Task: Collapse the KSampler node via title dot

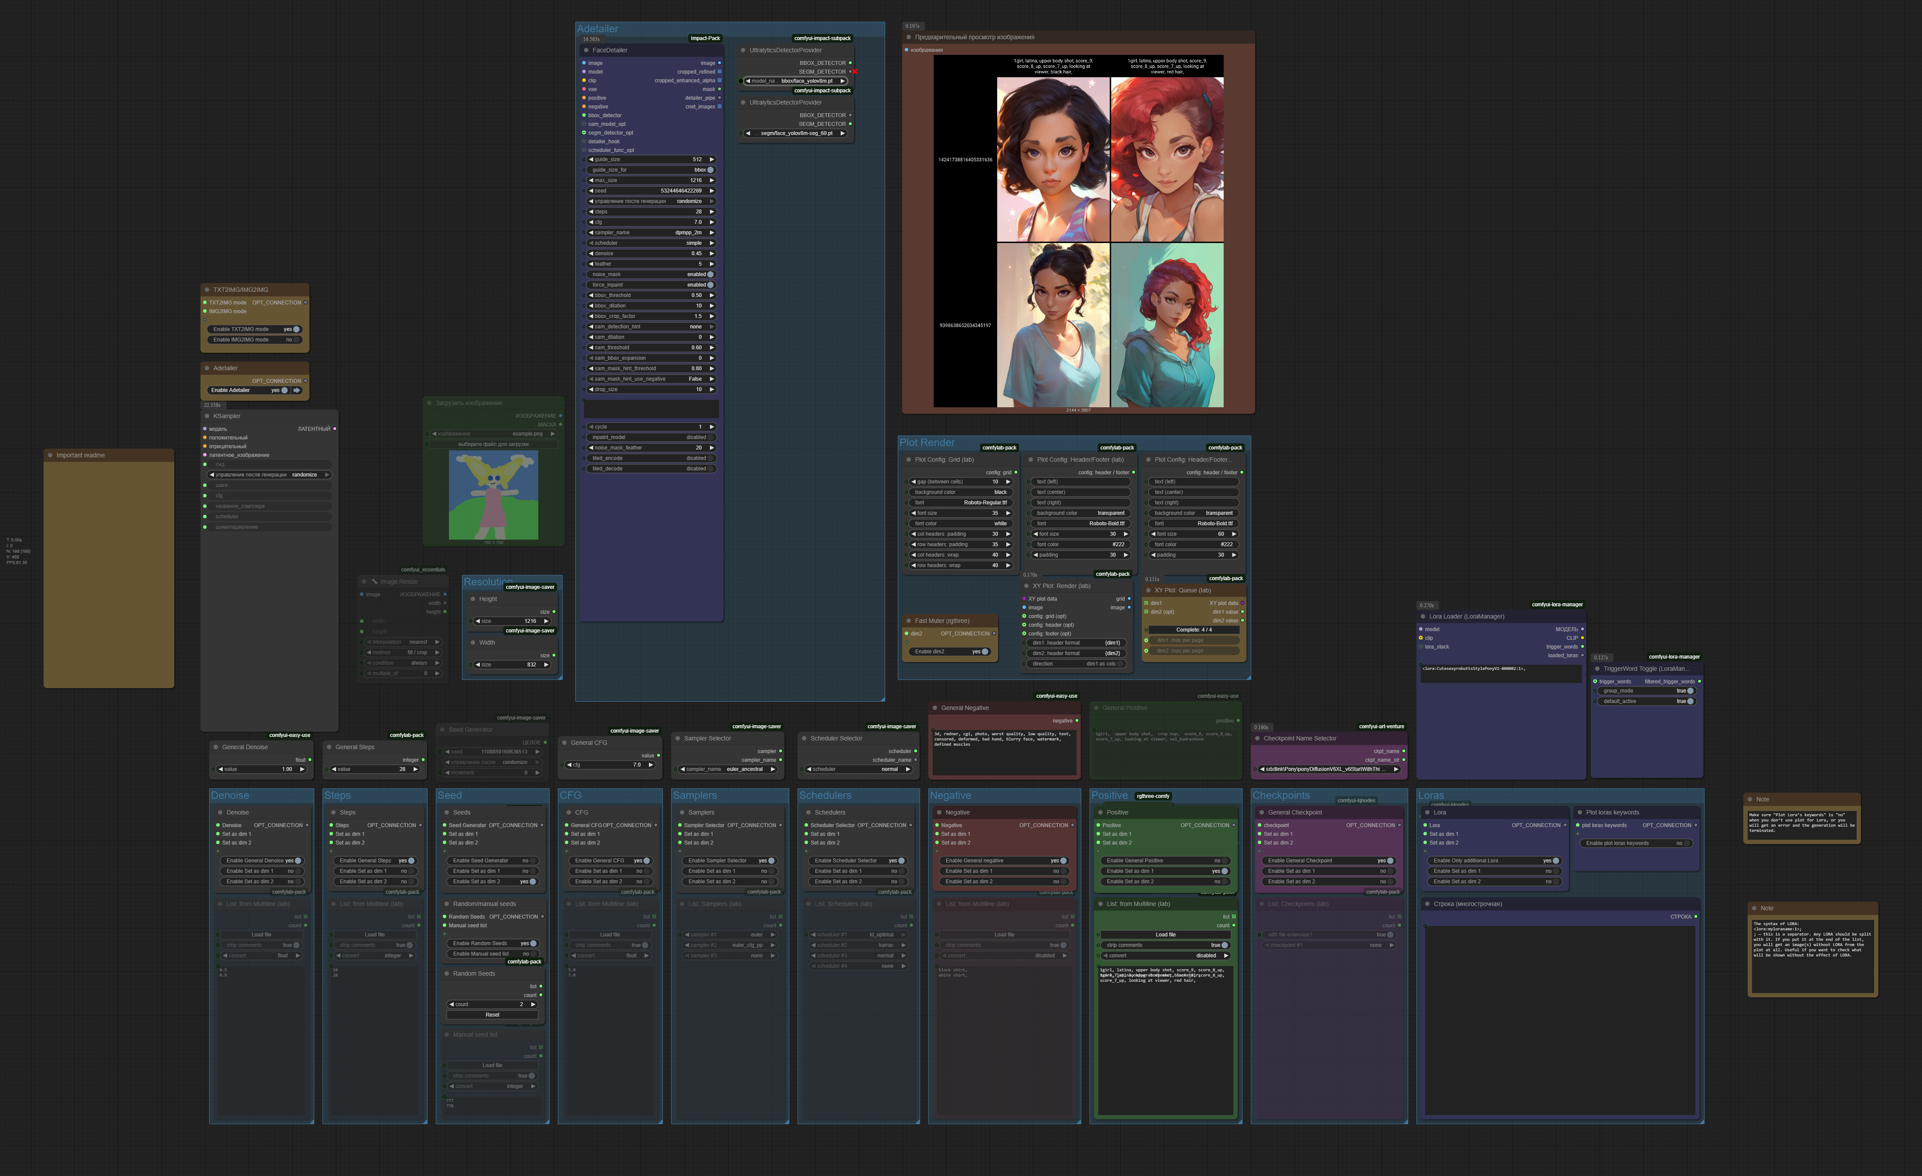Action: (207, 416)
